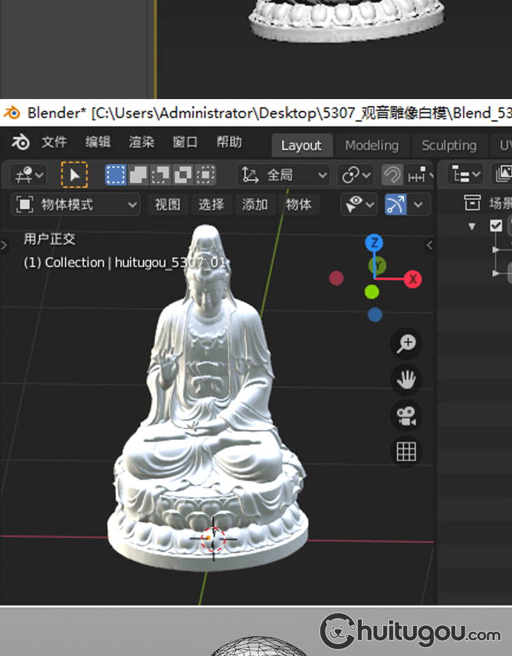Click the 视图 button in viewport header
This screenshot has height=656, width=512.
click(x=167, y=204)
